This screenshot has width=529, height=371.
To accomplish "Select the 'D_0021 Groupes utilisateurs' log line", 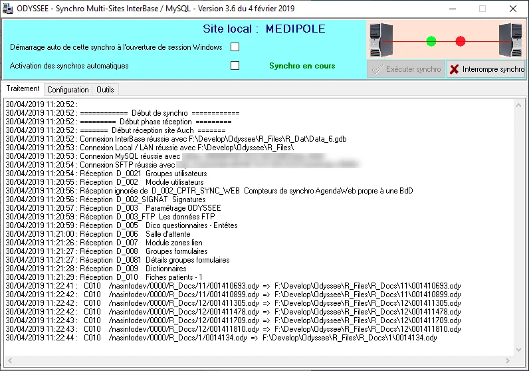I will pyautogui.click(x=106, y=174).
